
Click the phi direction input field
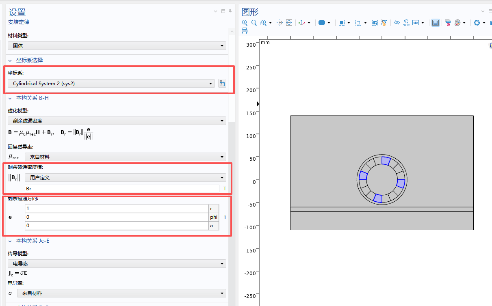[x=117, y=217]
